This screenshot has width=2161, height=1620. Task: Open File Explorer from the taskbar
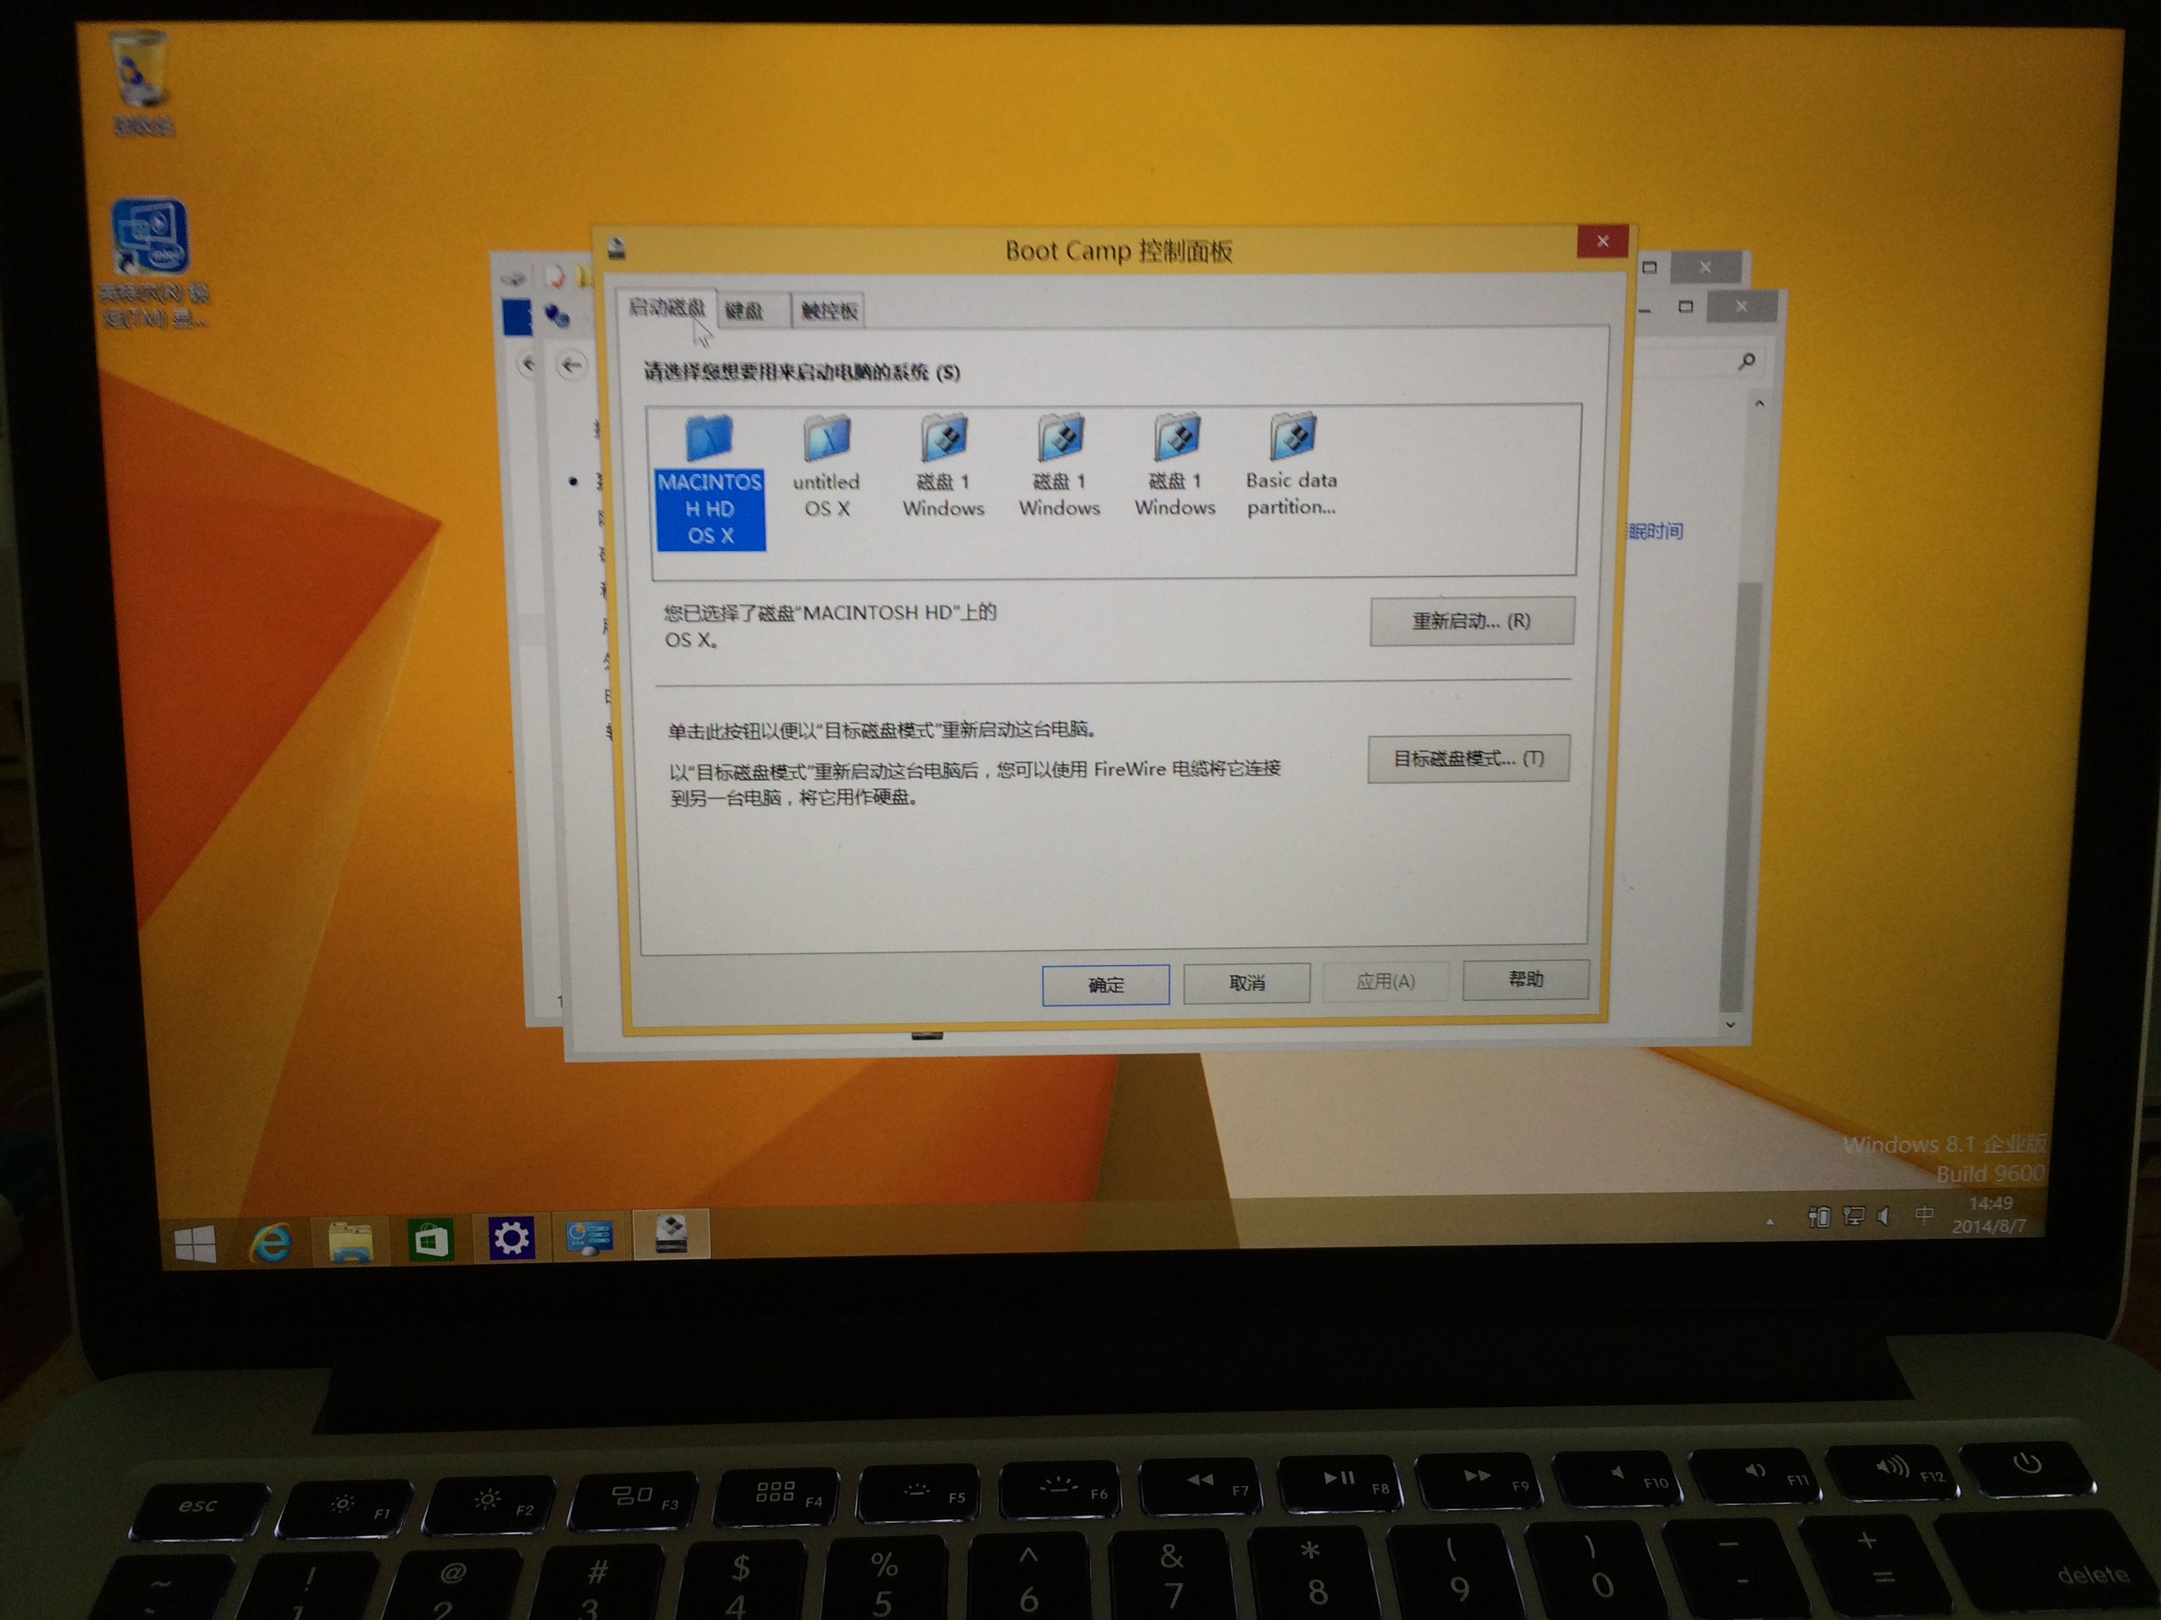click(x=350, y=1241)
